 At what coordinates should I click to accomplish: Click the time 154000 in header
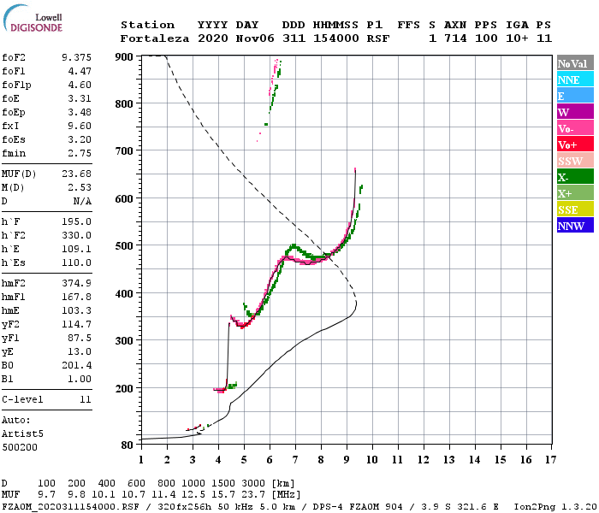coord(335,38)
